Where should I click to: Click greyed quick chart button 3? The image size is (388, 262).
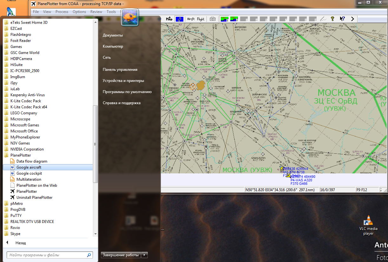point(244,19)
